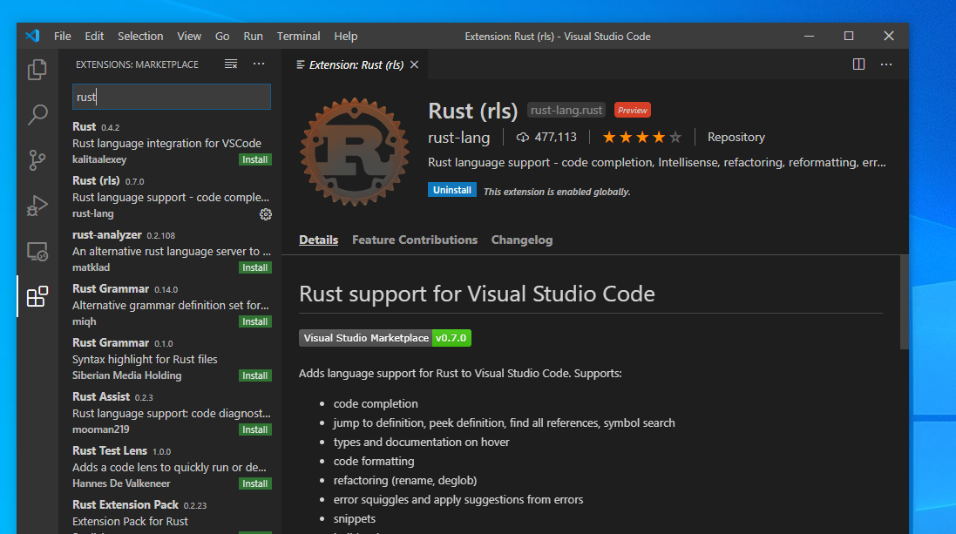
Task: Open the Explorer view in activity bar
Action: pyautogui.click(x=37, y=70)
